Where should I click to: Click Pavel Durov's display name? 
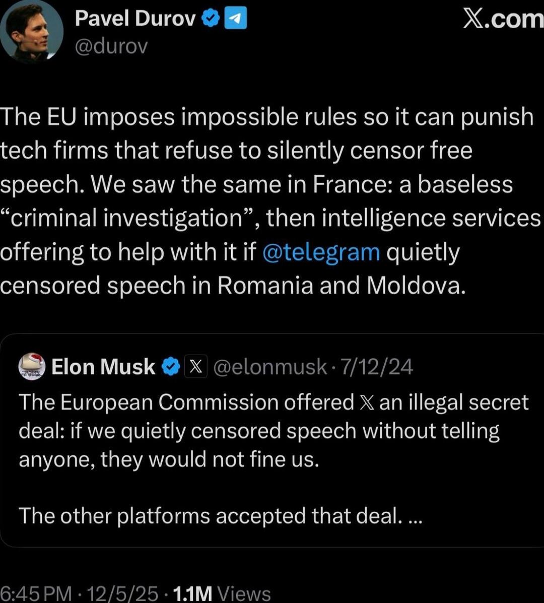coord(134,18)
